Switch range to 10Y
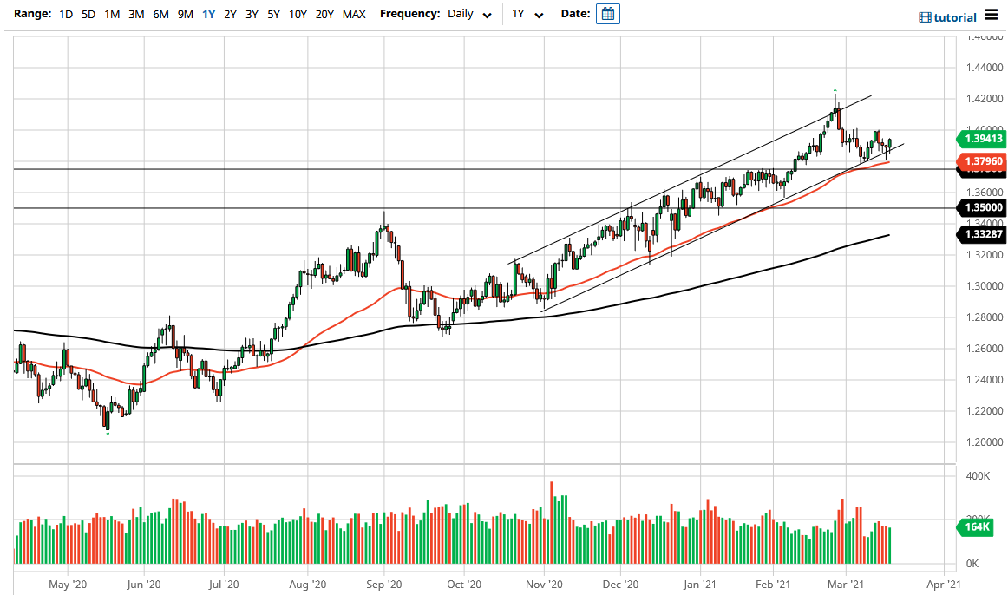 (298, 14)
